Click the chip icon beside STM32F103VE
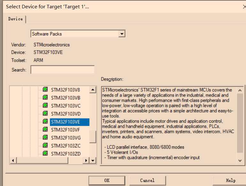246x186 pixels. coord(45,121)
